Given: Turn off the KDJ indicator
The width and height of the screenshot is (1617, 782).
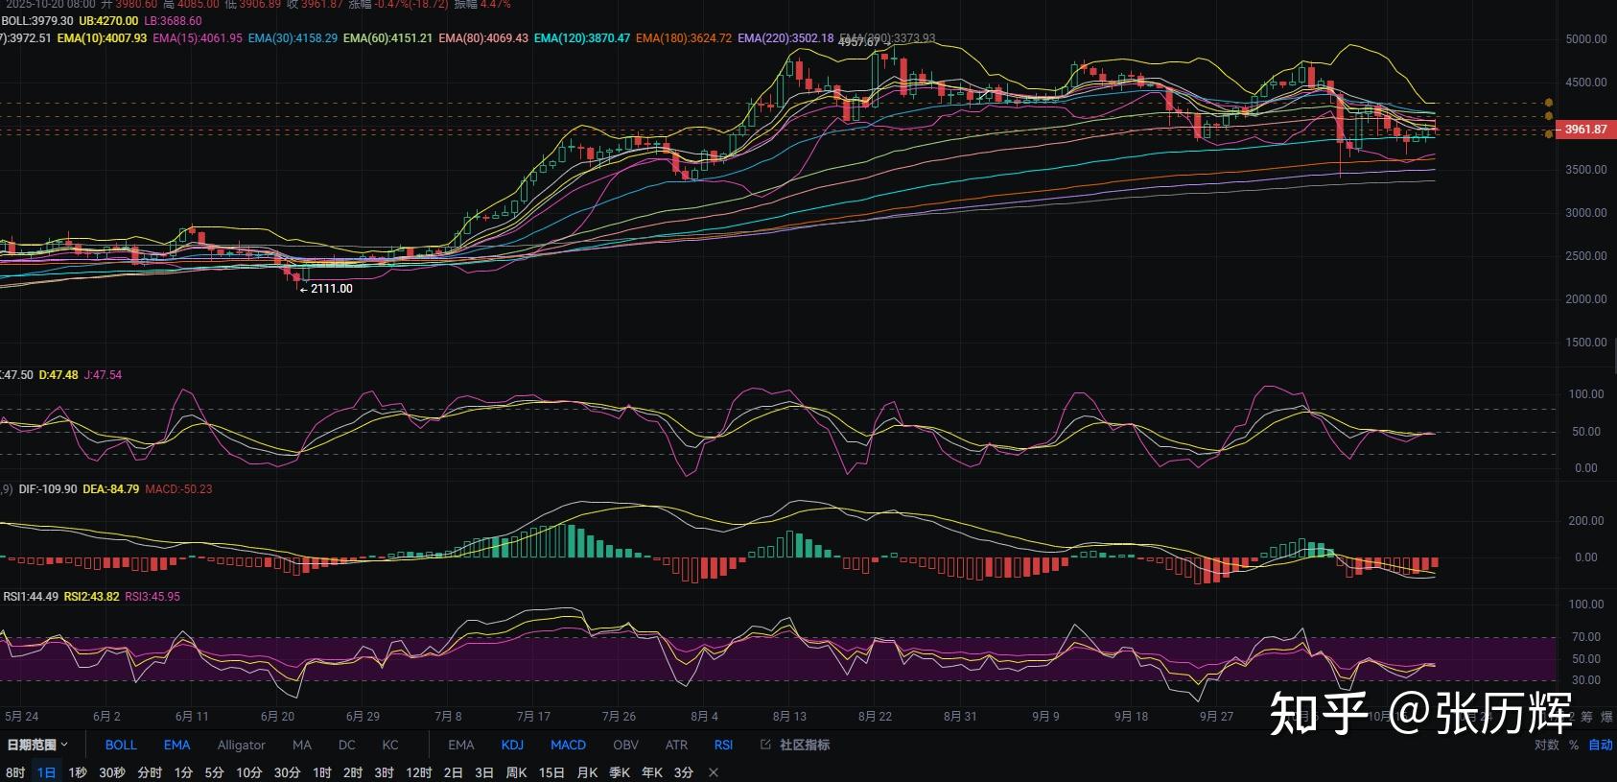Looking at the screenshot, I should pos(512,745).
